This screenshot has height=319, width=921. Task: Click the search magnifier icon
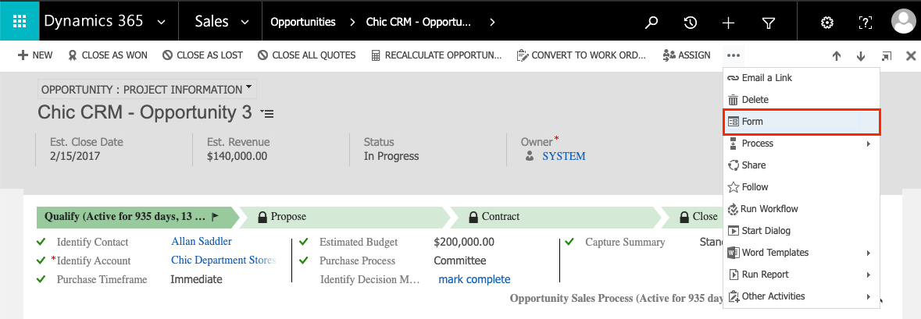tap(651, 23)
